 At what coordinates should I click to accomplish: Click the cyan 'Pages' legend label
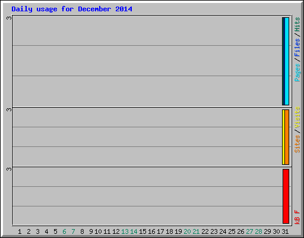coord(297,73)
